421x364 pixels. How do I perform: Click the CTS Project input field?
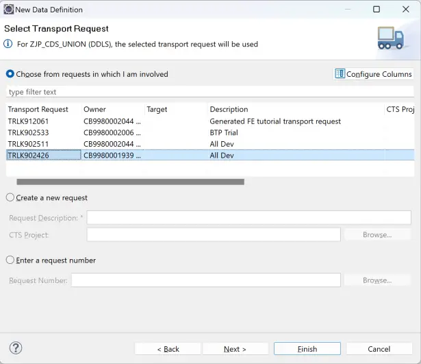pos(214,234)
